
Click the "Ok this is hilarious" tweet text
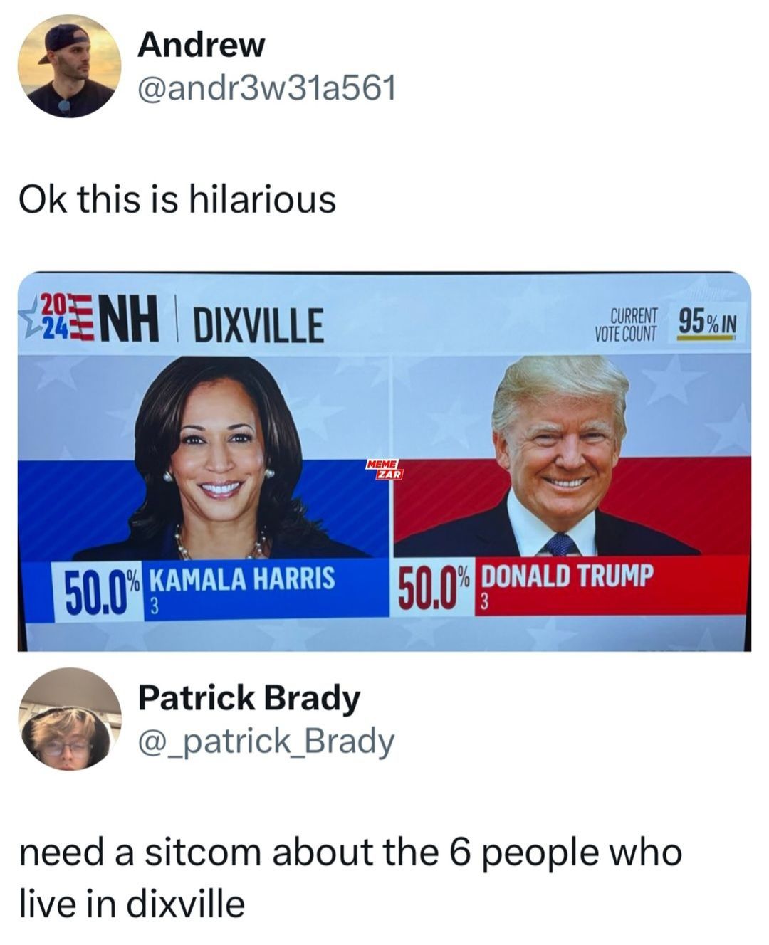[x=177, y=199]
